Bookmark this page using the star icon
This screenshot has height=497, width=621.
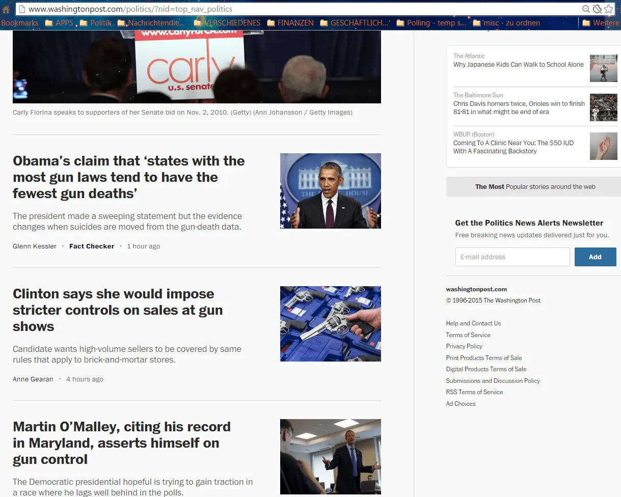point(608,9)
